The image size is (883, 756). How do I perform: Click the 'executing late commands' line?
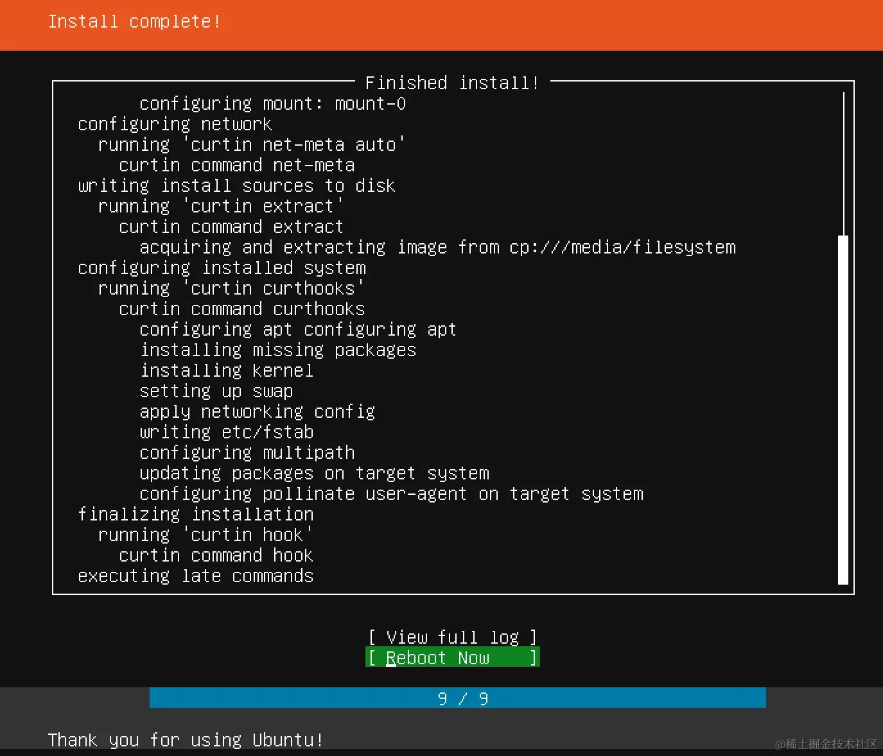[196, 576]
